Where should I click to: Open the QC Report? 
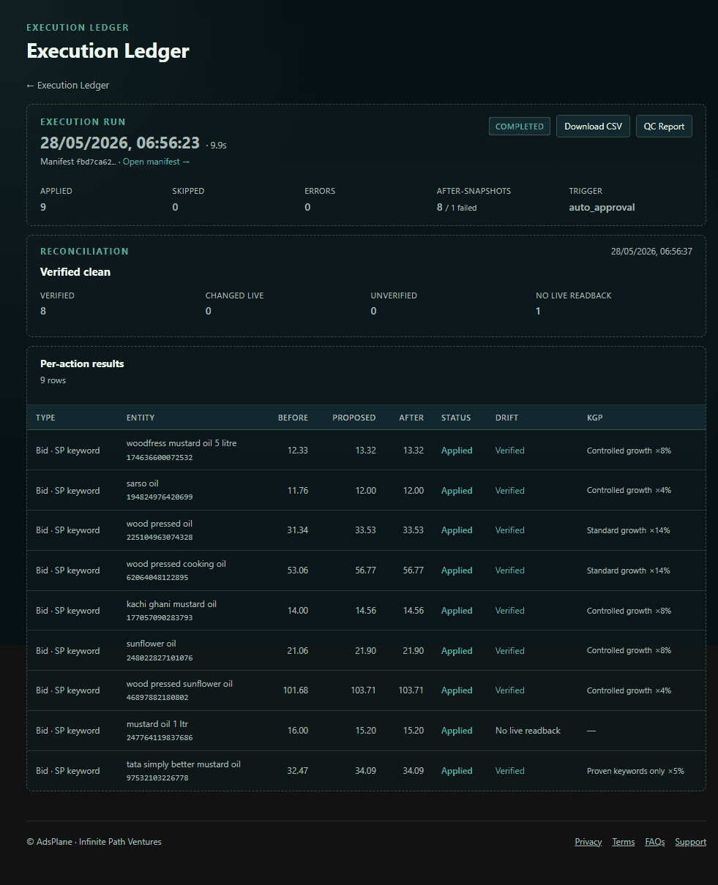664,127
